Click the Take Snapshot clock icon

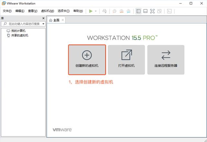click(x=114, y=11)
